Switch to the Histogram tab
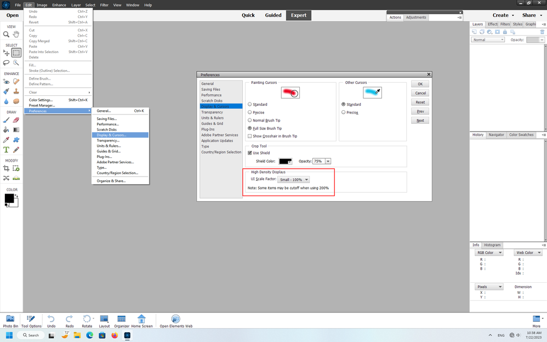The width and height of the screenshot is (547, 342). [x=492, y=245]
